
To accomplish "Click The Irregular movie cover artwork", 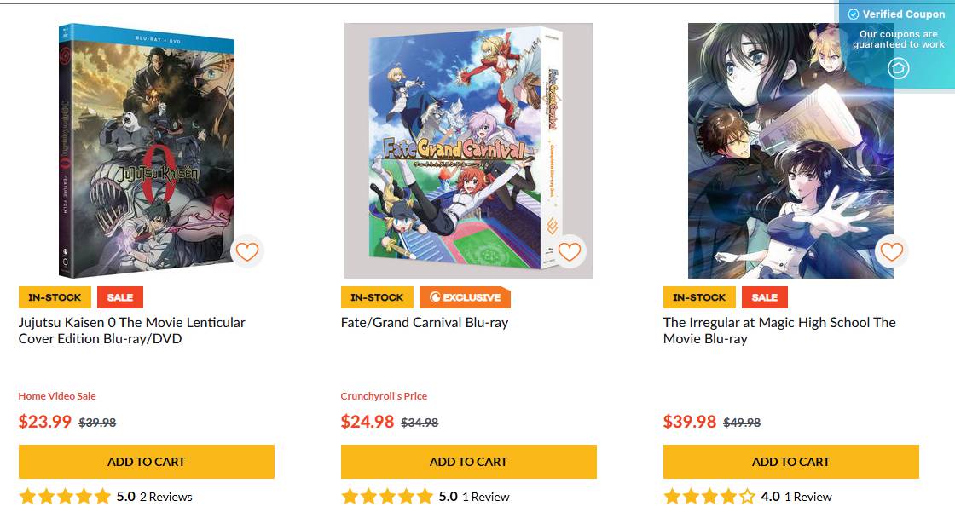I will pos(789,149).
